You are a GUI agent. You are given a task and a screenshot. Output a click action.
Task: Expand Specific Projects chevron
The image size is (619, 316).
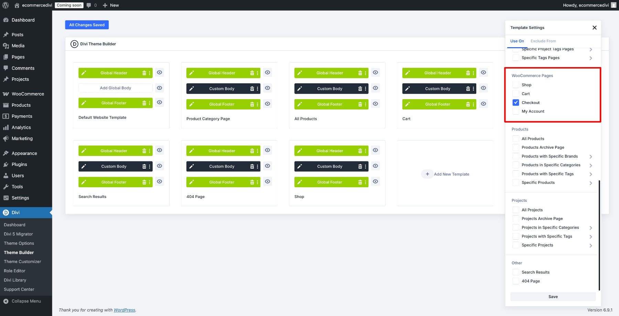point(591,245)
